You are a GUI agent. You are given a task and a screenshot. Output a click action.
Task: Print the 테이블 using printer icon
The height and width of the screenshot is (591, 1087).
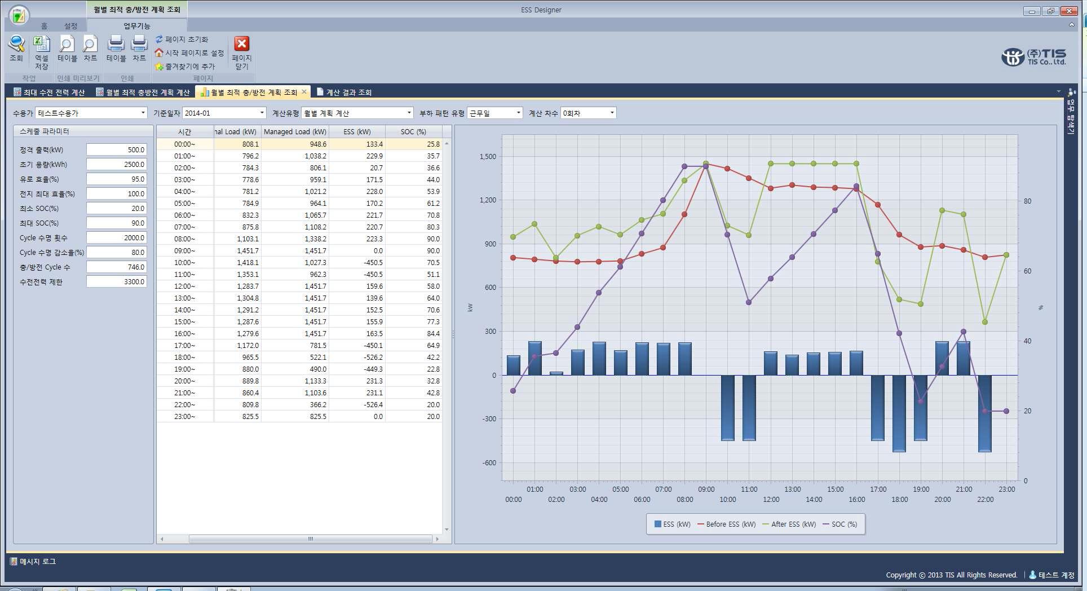116,44
